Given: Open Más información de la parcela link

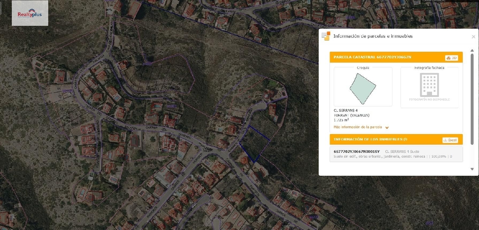Looking at the screenshot, I should pyautogui.click(x=358, y=127).
